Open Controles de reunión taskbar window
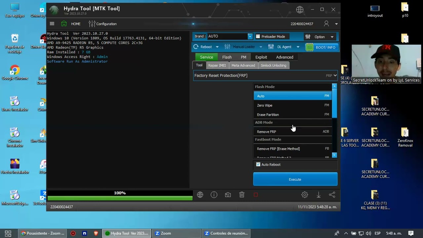 point(226,233)
